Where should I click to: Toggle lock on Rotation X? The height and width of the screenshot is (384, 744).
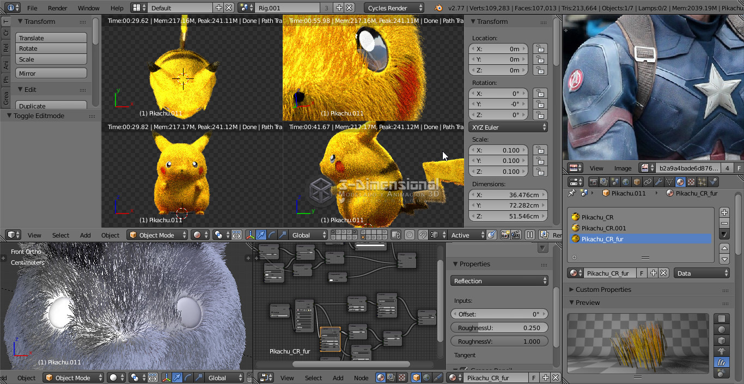(540, 93)
